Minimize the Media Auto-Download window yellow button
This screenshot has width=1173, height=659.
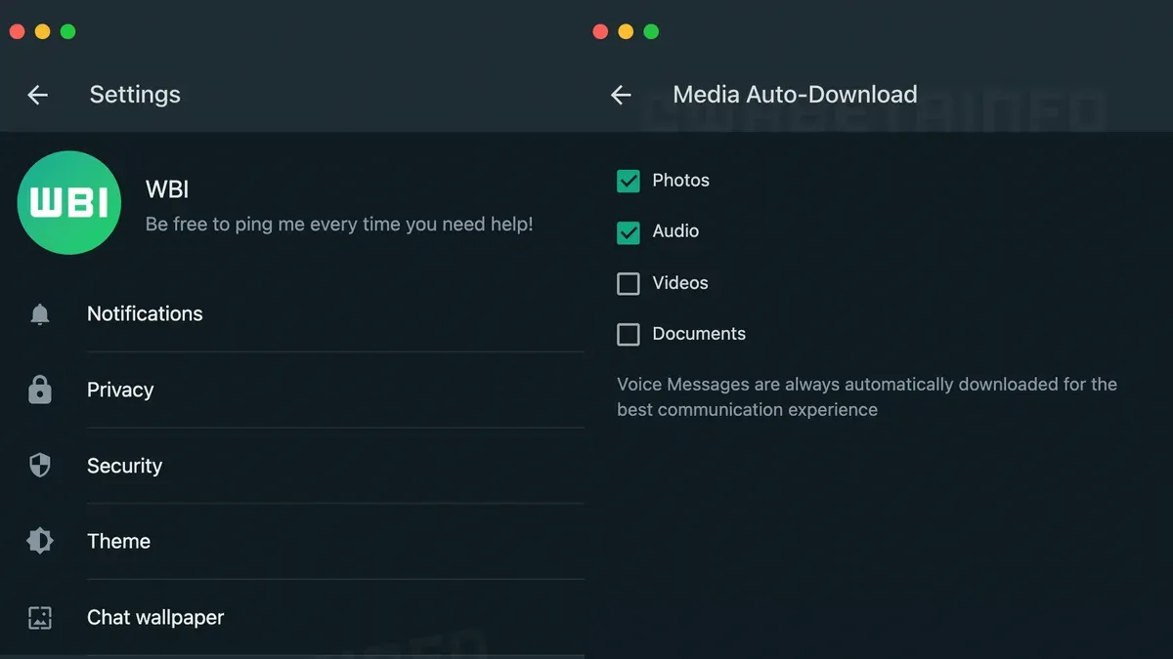(x=626, y=31)
